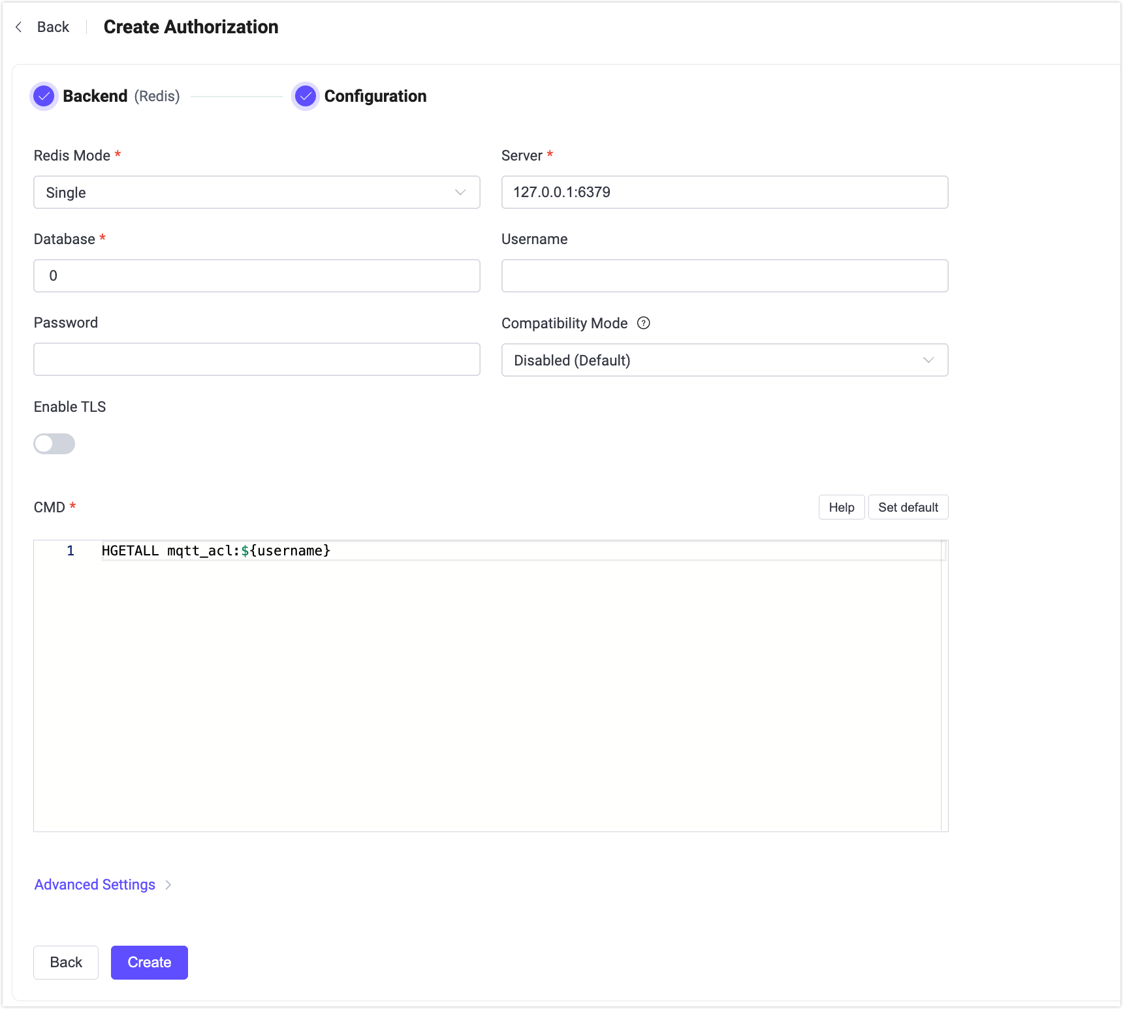This screenshot has width=1123, height=1009.
Task: Select the Configuration step label
Action: tap(375, 97)
